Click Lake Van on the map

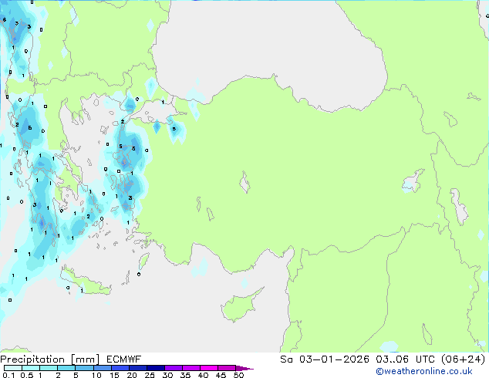pos(413,181)
